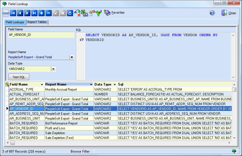The height and width of the screenshot is (156, 242).
Task: Export grid to Excel spreadsheet icon
Action: click(84, 13)
